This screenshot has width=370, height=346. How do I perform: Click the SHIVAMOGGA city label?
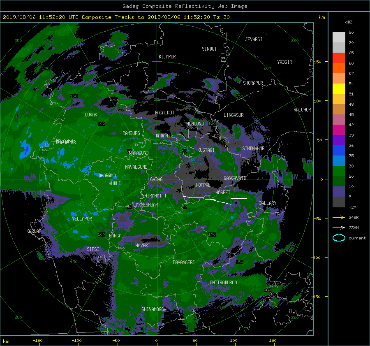[154, 309]
